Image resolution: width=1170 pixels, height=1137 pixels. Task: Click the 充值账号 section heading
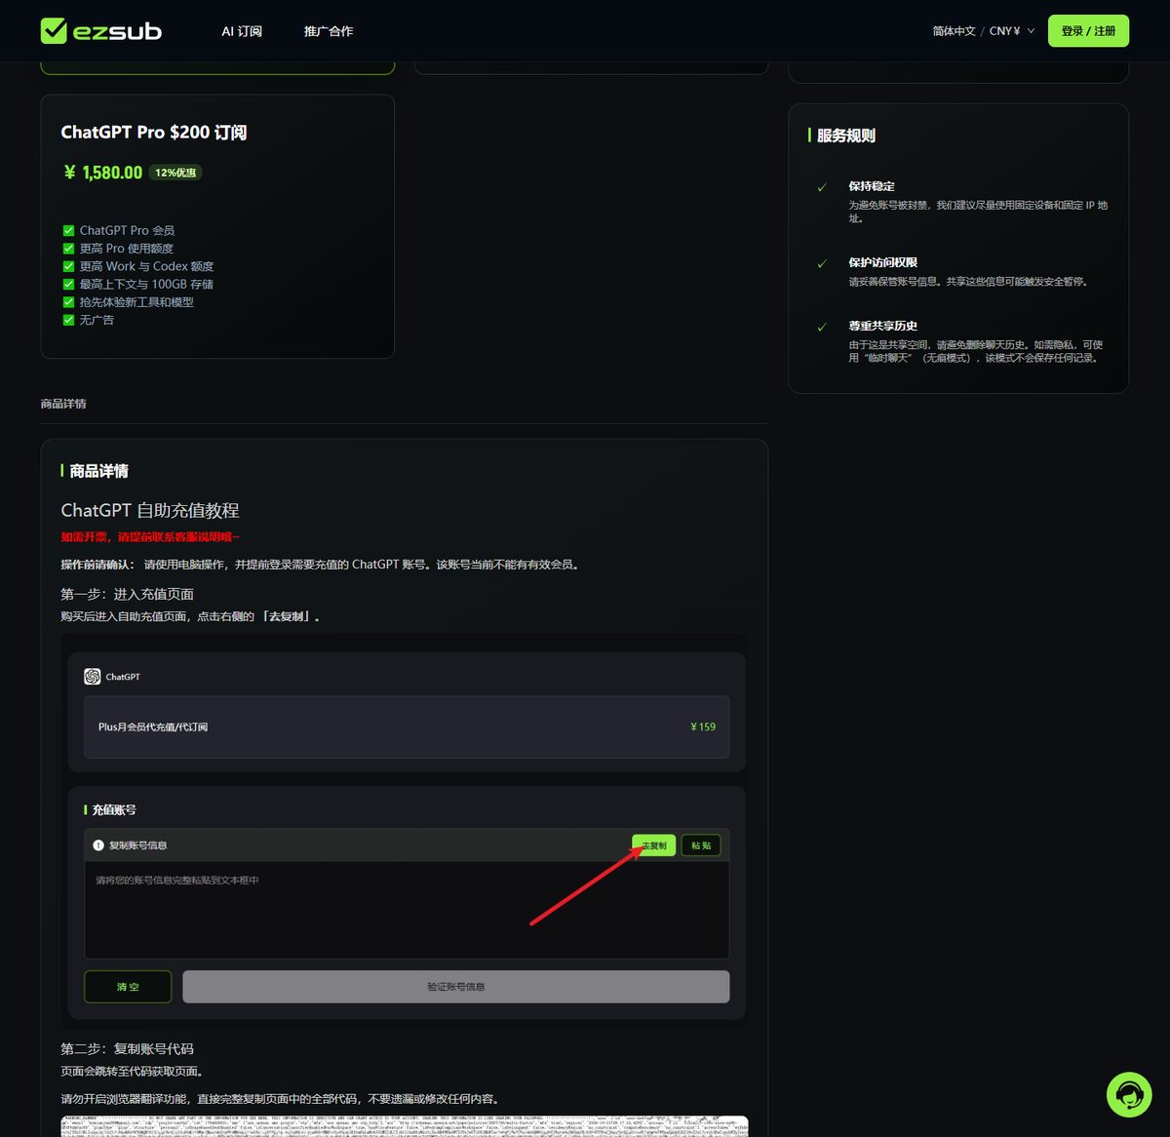coord(114,810)
